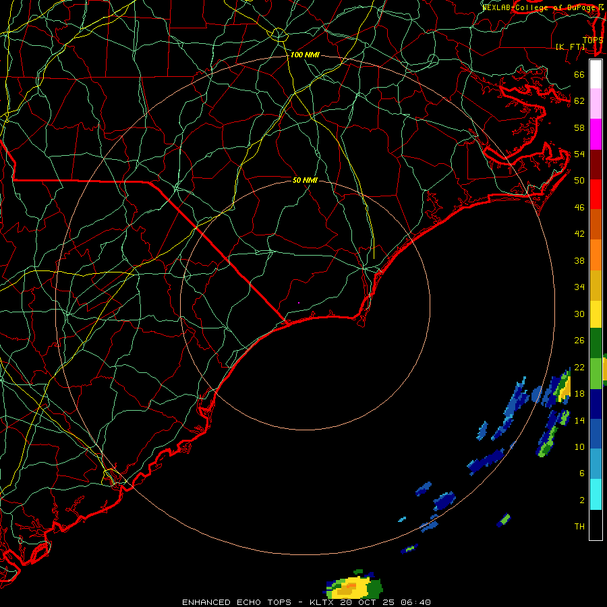Viewport: 607px width, 607px height.
Task: Click the "6" legend value
Action: tap(582, 473)
